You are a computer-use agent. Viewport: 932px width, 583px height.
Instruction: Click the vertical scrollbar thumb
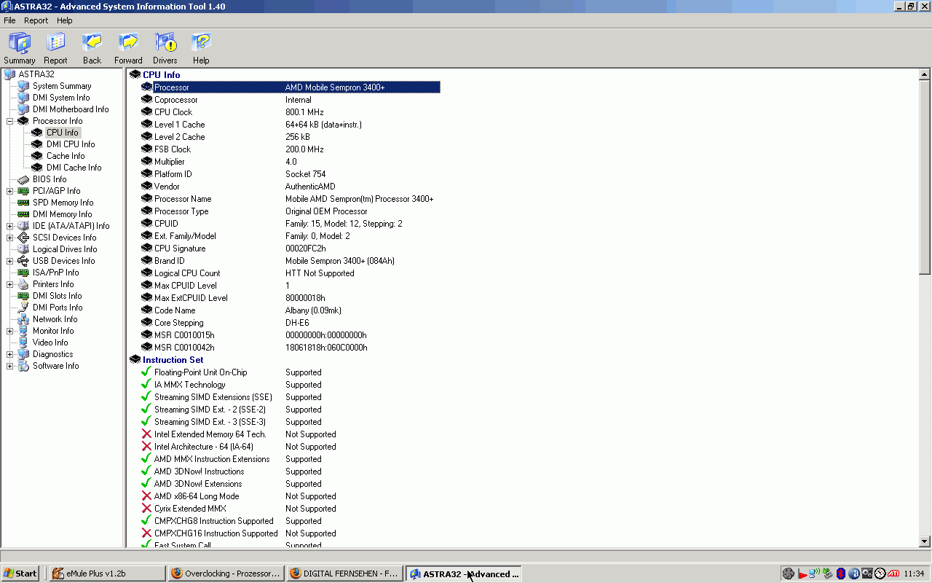(925, 177)
